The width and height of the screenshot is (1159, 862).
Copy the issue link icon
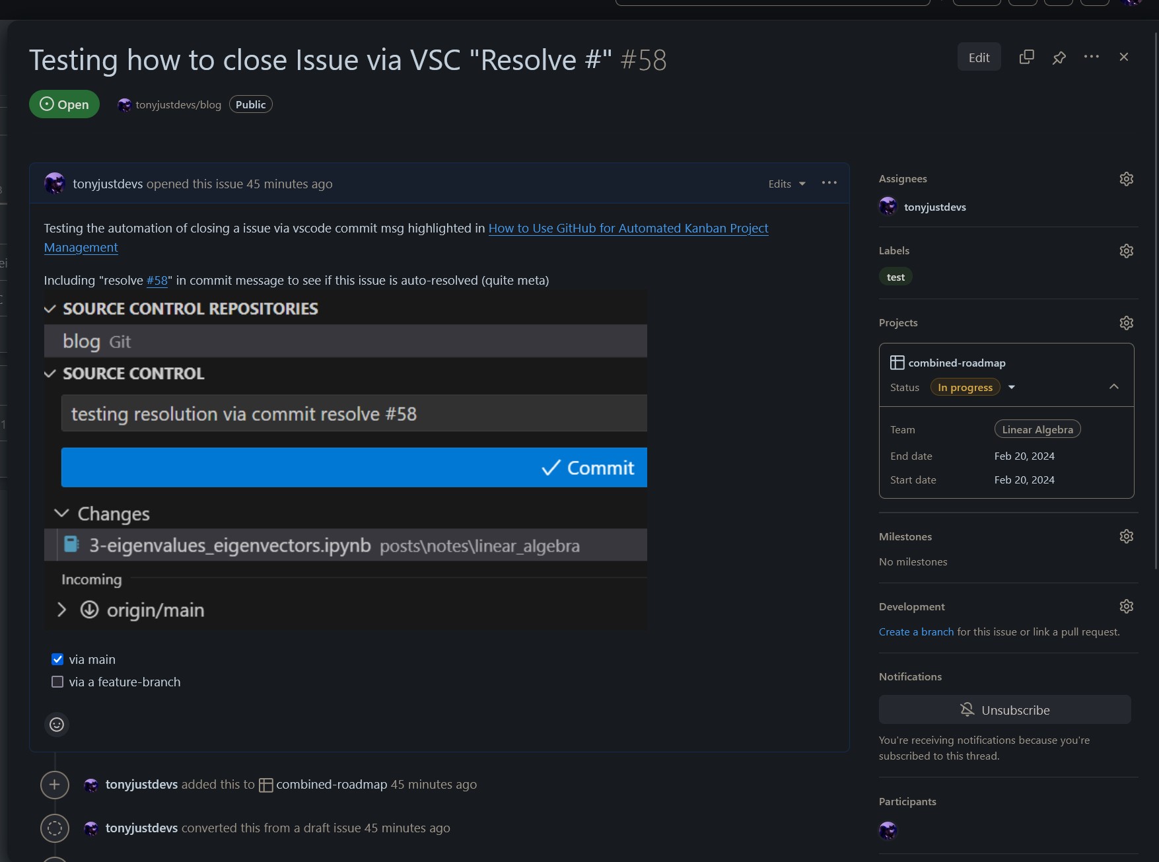(1026, 57)
